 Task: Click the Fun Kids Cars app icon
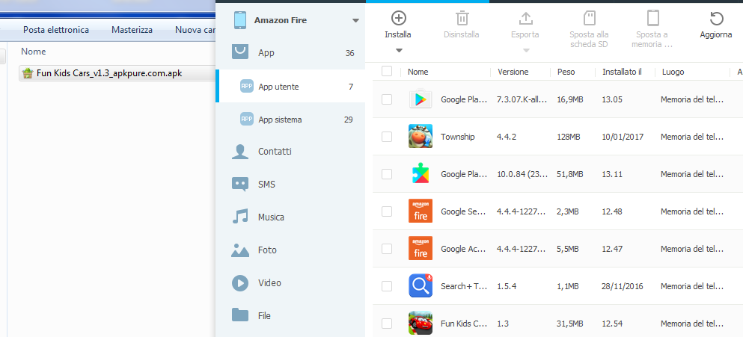(421, 324)
